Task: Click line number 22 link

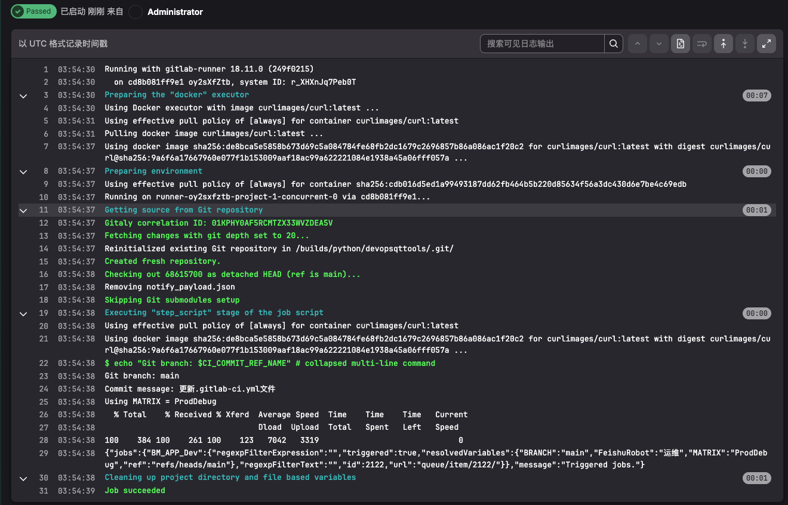Action: [44, 364]
